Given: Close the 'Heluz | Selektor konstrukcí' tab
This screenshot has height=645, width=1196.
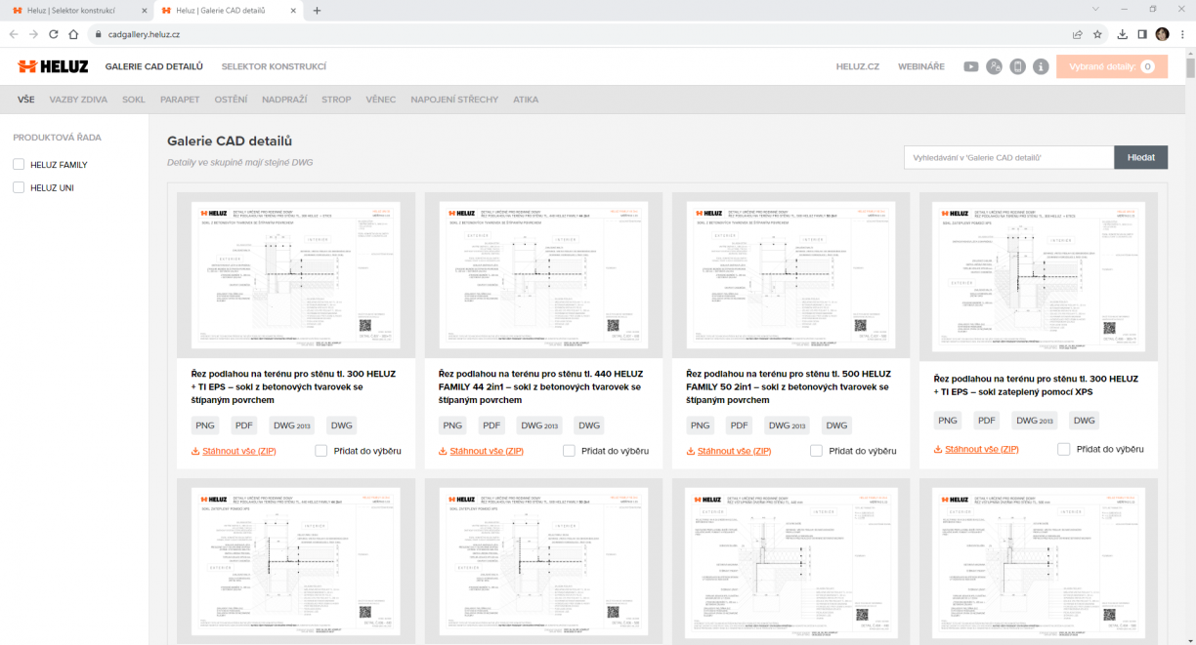Looking at the screenshot, I should [145, 10].
